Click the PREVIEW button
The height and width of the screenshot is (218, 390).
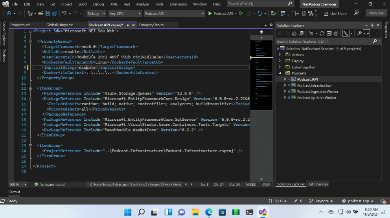point(376,13)
